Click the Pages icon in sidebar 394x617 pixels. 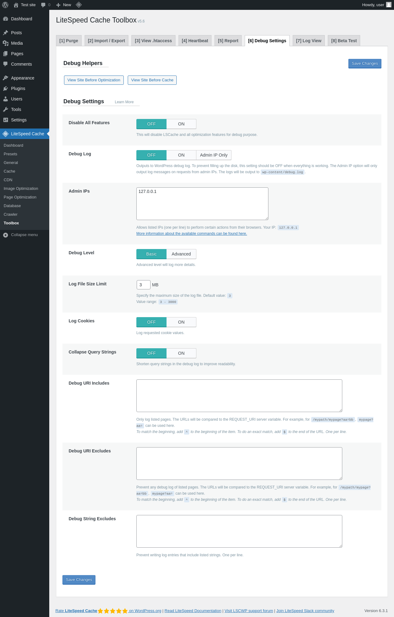click(x=6, y=54)
